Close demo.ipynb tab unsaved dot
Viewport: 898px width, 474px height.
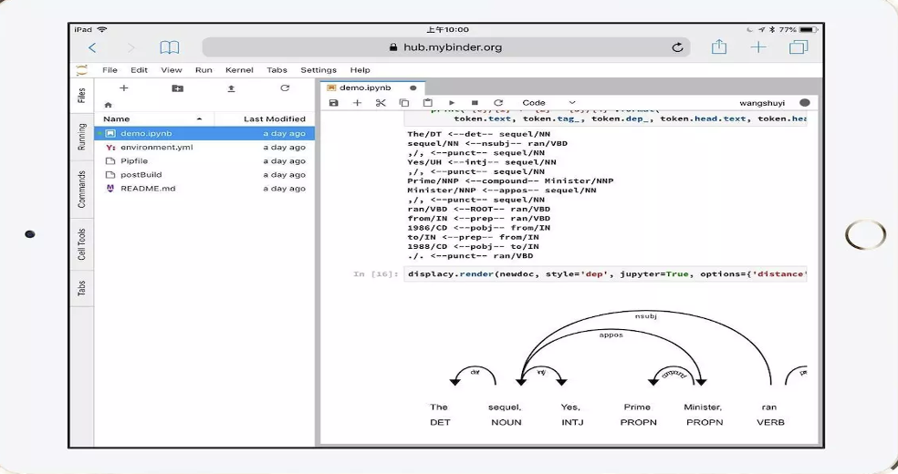[412, 88]
